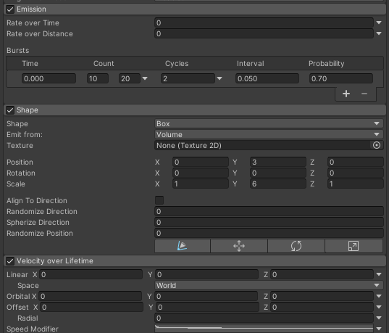Toggle the Emission module checkbox
389x333 pixels.
[10, 9]
